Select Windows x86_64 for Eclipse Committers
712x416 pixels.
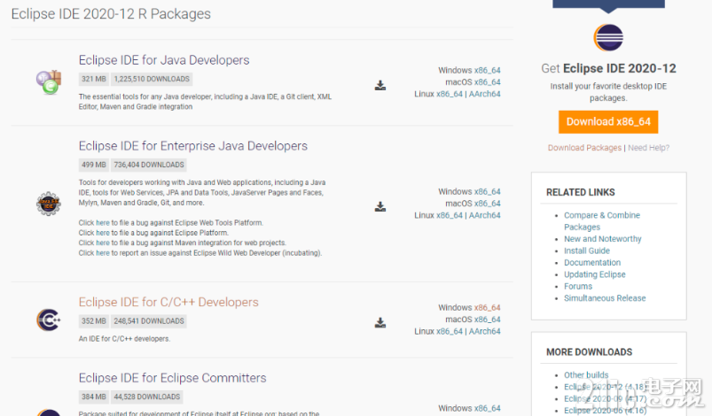488,408
